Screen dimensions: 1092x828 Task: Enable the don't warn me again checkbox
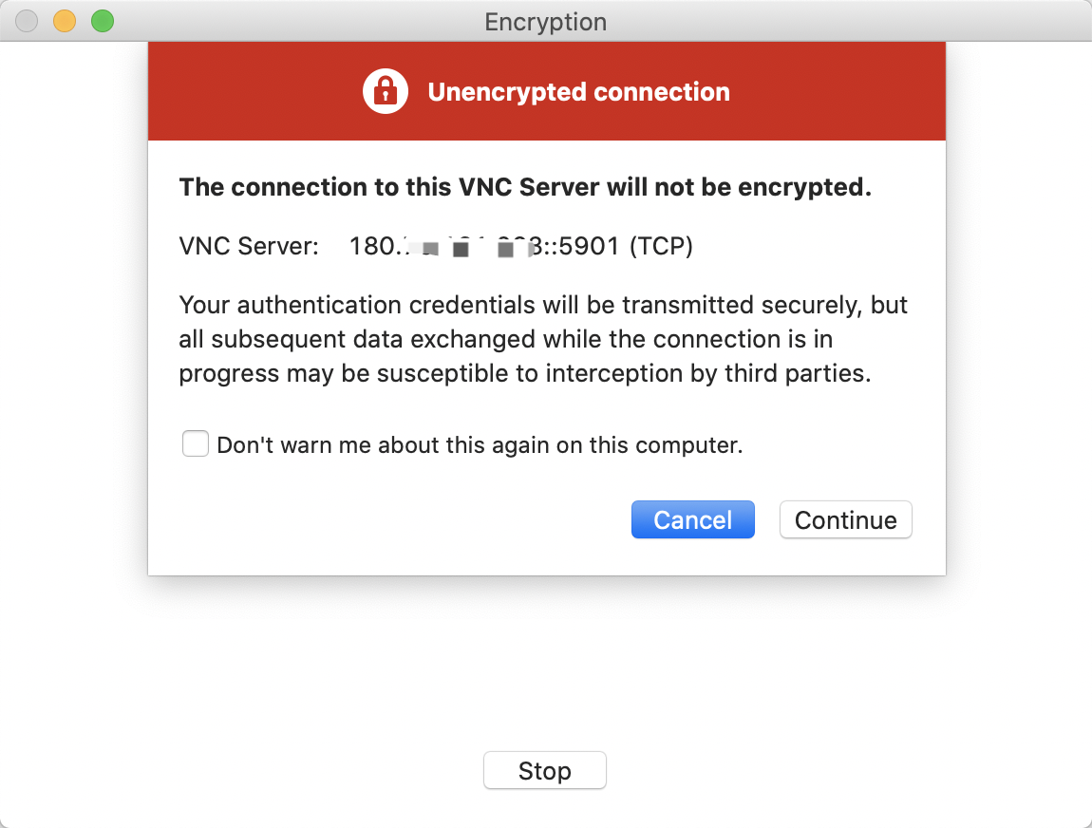[196, 443]
